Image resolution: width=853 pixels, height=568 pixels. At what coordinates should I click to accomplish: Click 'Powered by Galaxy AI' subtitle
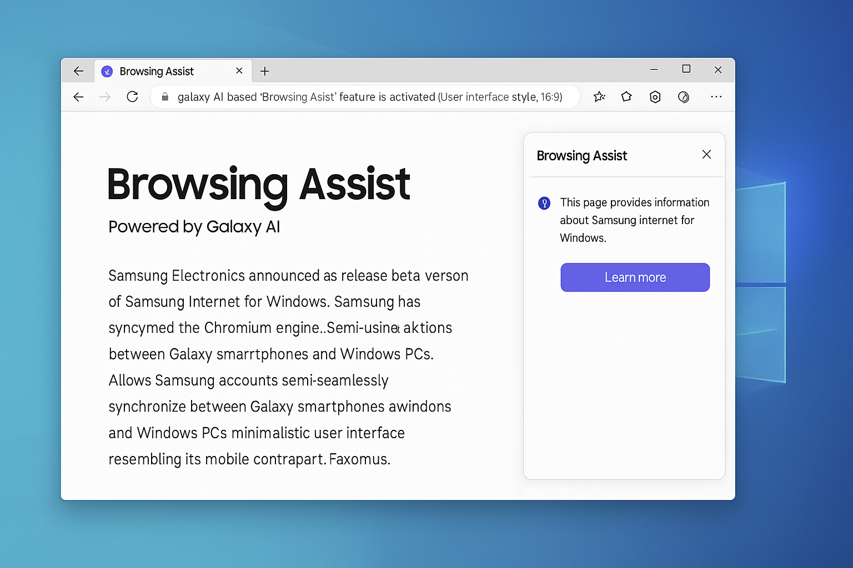click(194, 227)
